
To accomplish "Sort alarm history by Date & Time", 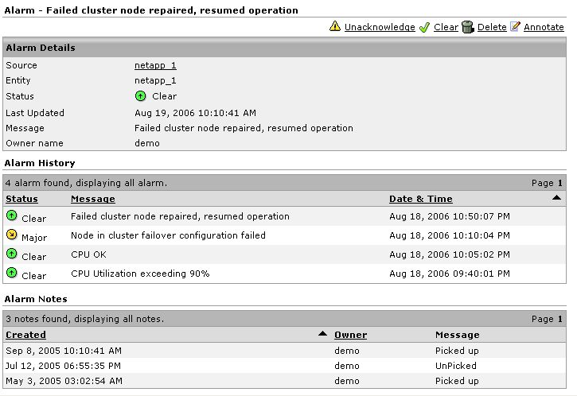I will [420, 199].
